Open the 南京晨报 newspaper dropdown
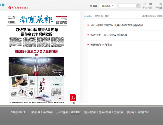This screenshot has height=125, width=163. 108,6
